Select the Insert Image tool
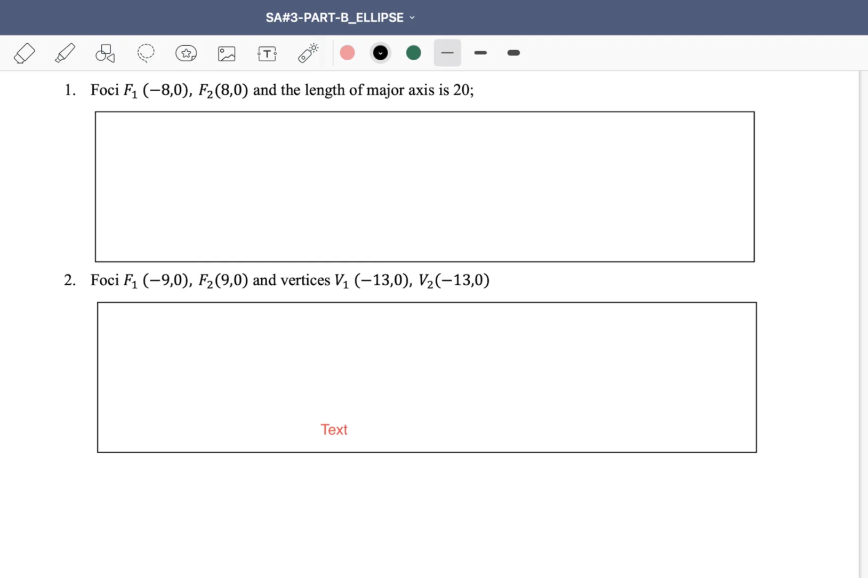The width and height of the screenshot is (868, 578). 226,53
